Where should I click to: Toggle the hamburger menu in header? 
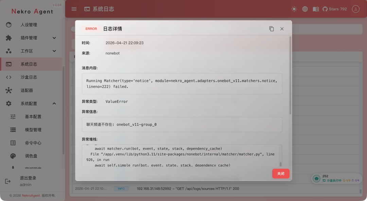point(74,9)
